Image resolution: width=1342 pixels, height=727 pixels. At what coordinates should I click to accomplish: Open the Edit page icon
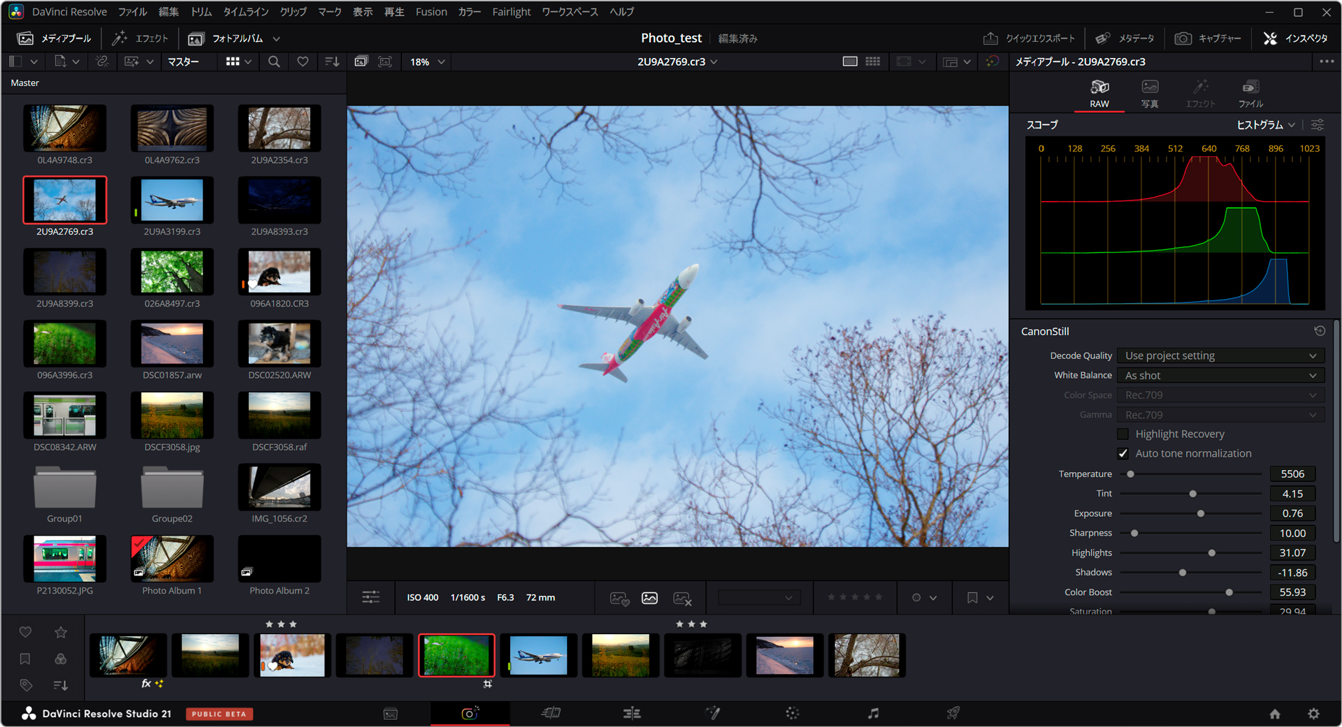pos(632,713)
